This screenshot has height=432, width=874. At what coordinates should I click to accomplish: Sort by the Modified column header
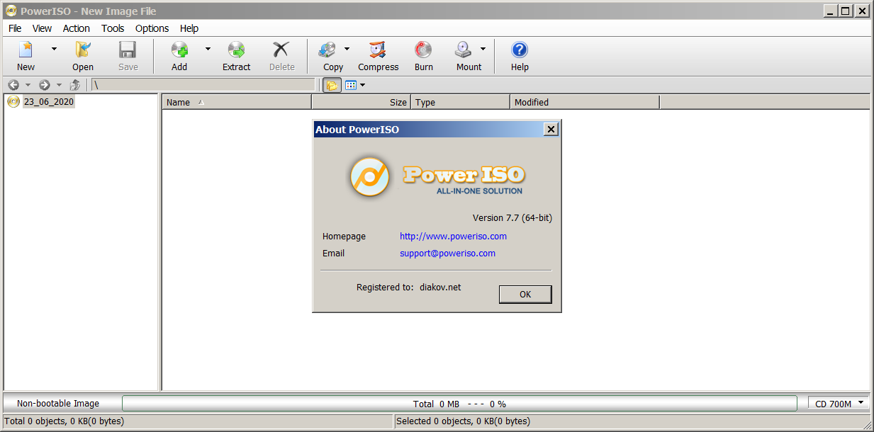[x=585, y=102]
